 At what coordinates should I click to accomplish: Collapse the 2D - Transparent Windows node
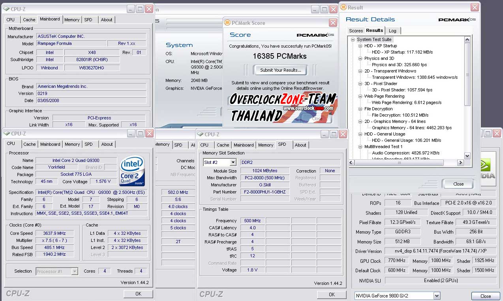coord(360,71)
